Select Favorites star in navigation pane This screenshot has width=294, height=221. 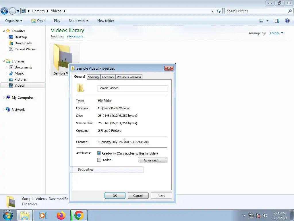[8, 31]
